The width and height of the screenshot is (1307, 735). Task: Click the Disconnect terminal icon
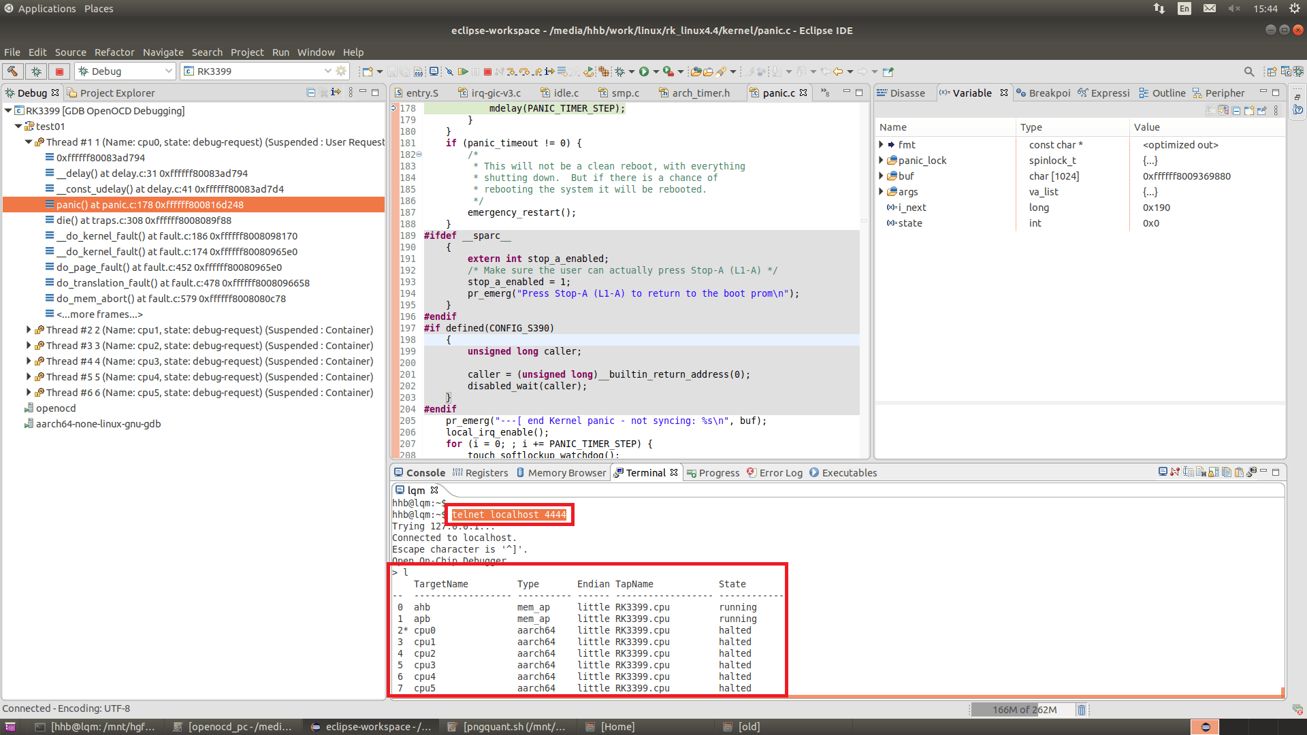pyautogui.click(x=1176, y=472)
